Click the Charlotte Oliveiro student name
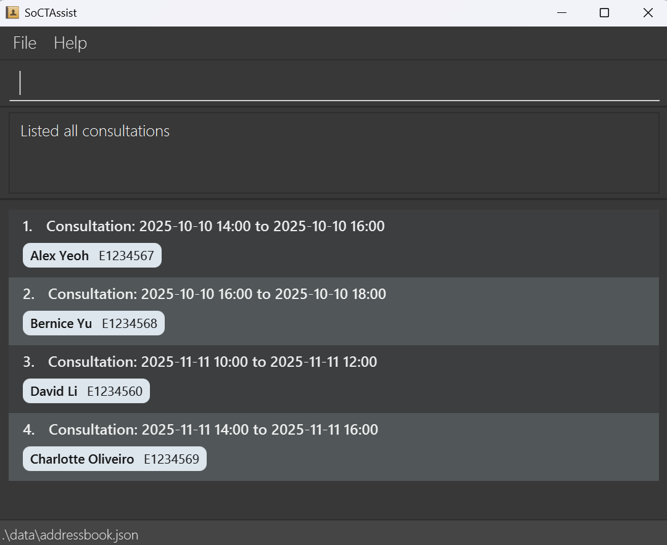Viewport: 667px width, 545px height. (82, 459)
